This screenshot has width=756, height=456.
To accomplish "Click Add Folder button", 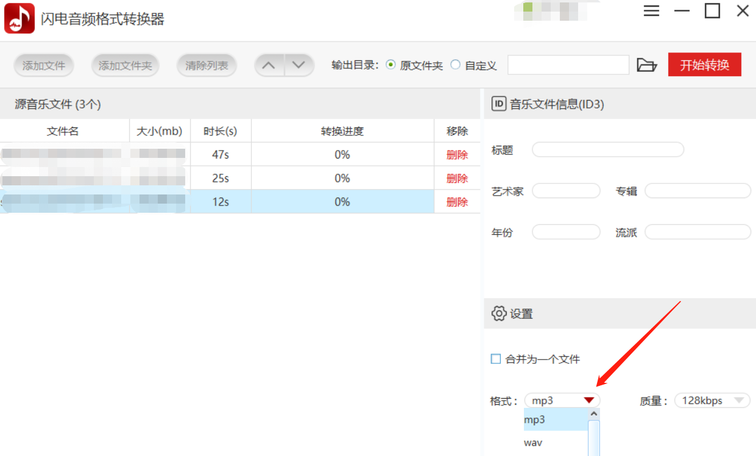I will (x=125, y=65).
